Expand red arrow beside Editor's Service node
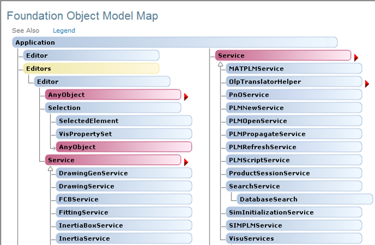This screenshot has height=245, width=375. pyautogui.click(x=186, y=162)
